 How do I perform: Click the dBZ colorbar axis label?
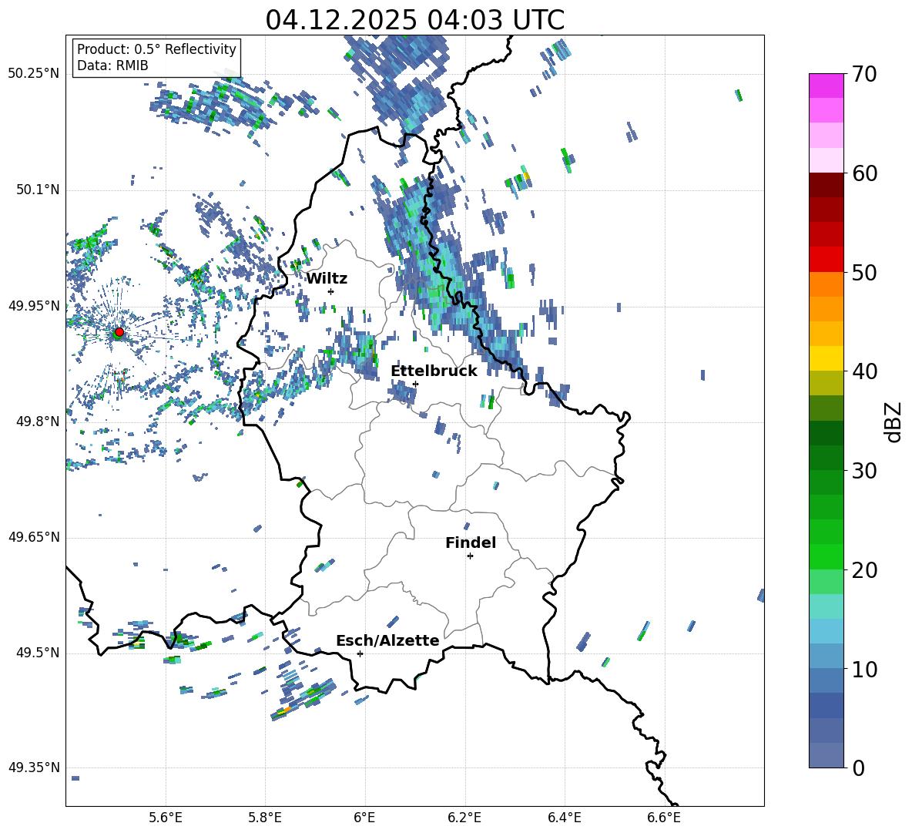tap(894, 422)
